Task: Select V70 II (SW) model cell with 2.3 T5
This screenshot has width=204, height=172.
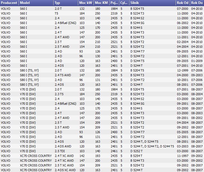Action: [x=28, y=94]
